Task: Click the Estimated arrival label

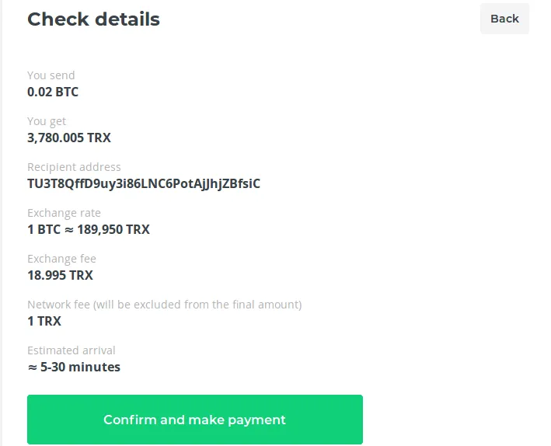Action: (x=71, y=350)
